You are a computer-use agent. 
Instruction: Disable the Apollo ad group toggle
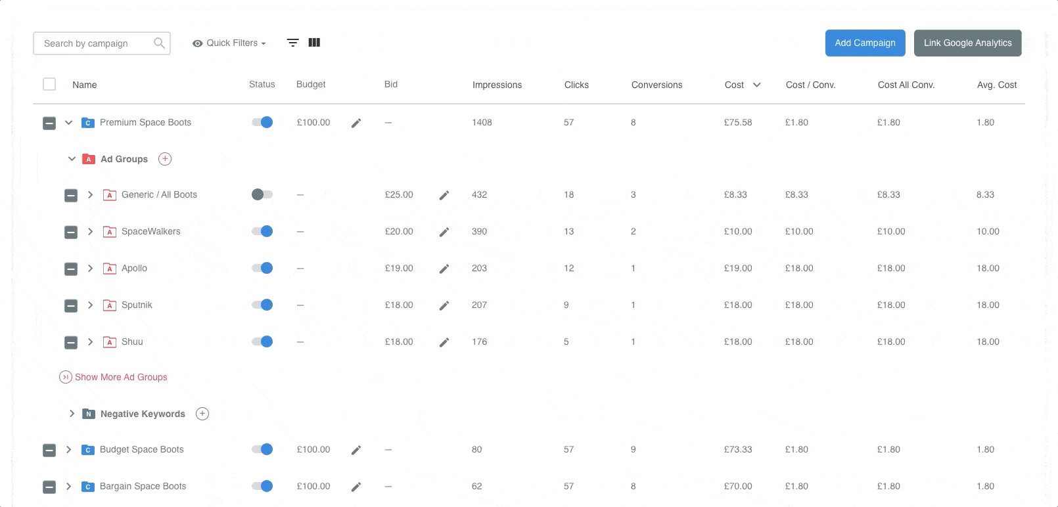(262, 268)
